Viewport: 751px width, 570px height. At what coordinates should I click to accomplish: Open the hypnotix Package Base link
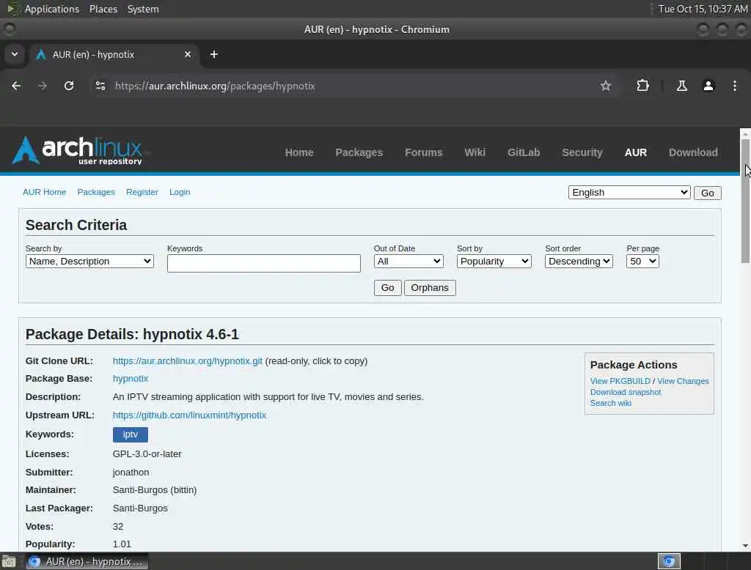(x=131, y=379)
